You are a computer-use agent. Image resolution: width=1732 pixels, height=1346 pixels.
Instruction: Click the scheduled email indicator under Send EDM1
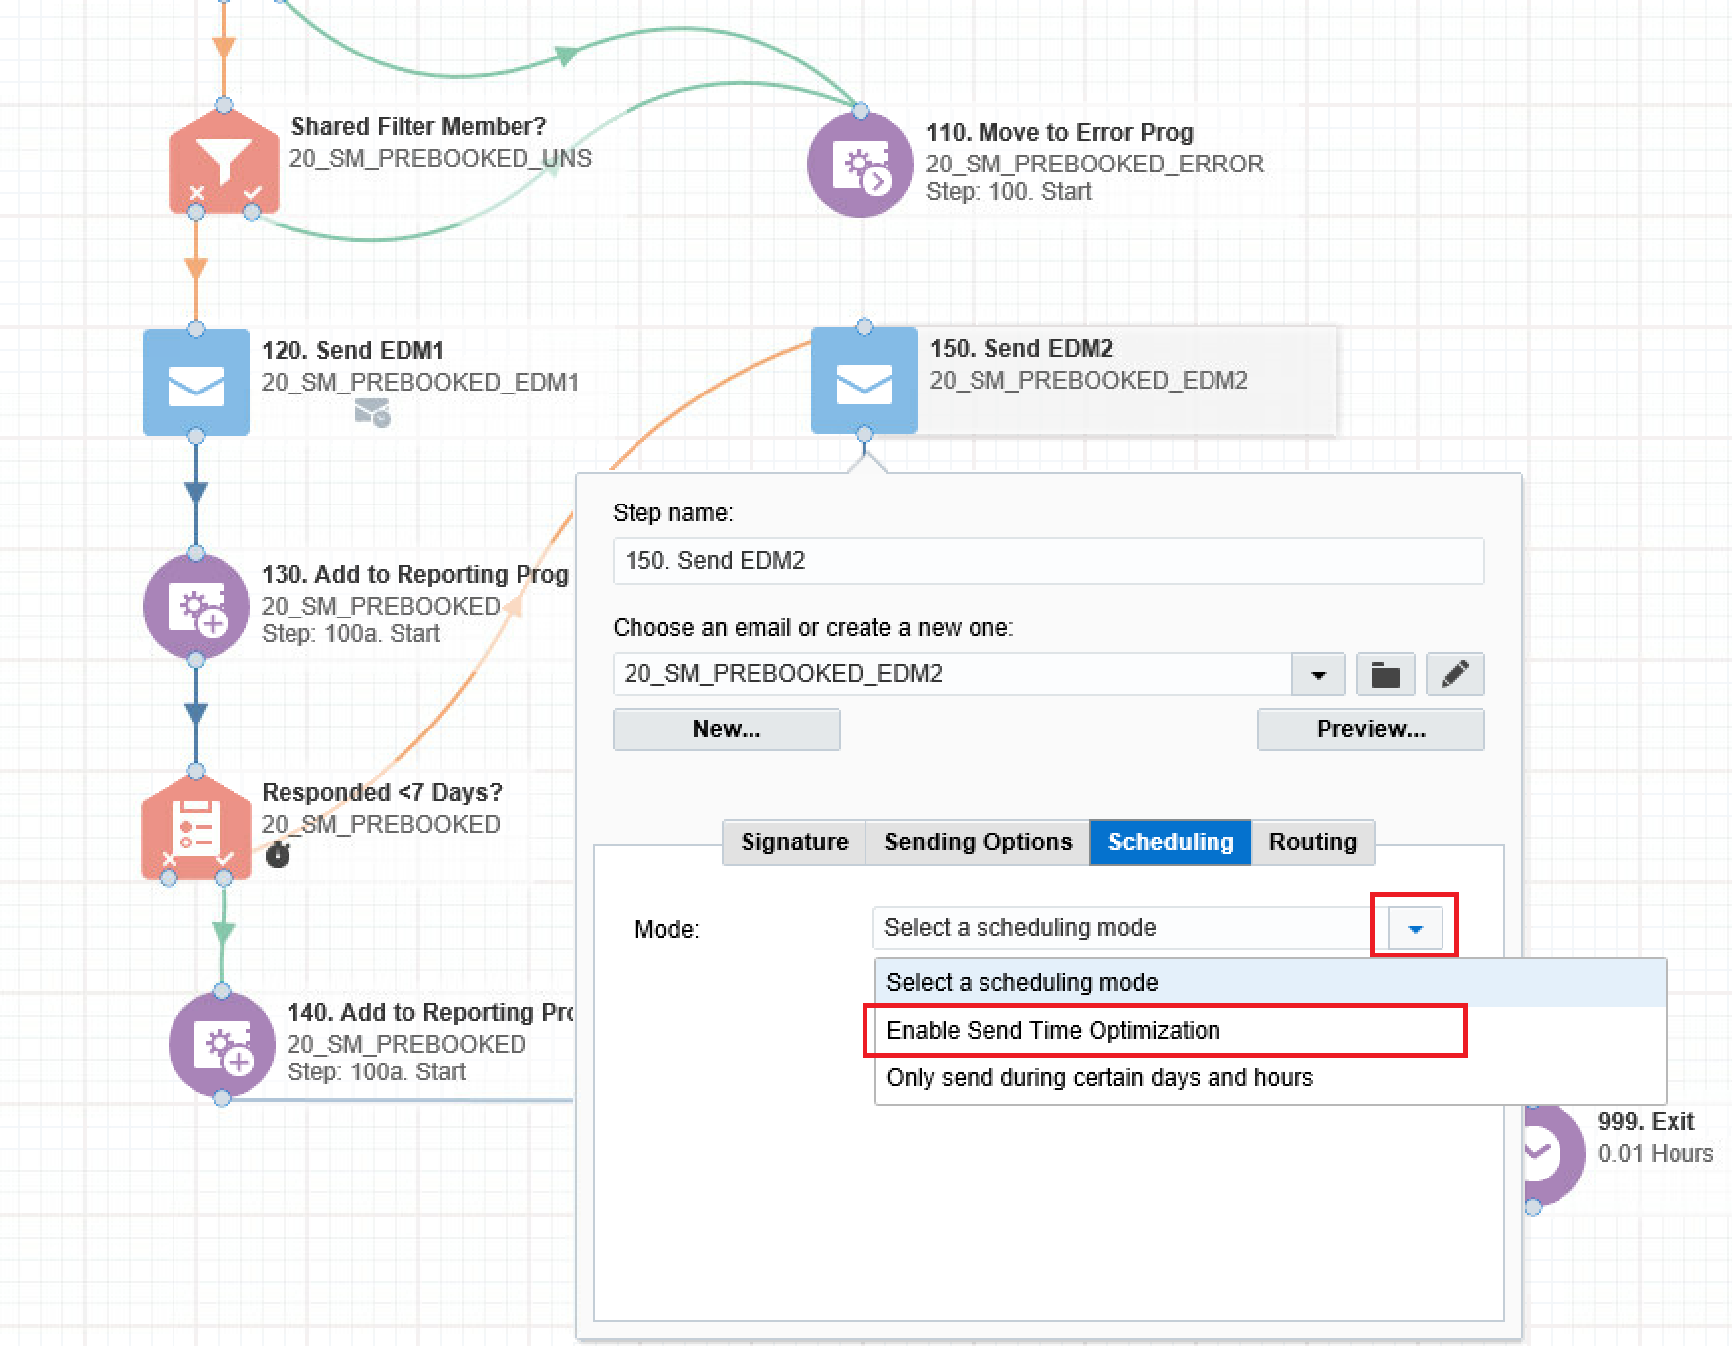tap(373, 412)
